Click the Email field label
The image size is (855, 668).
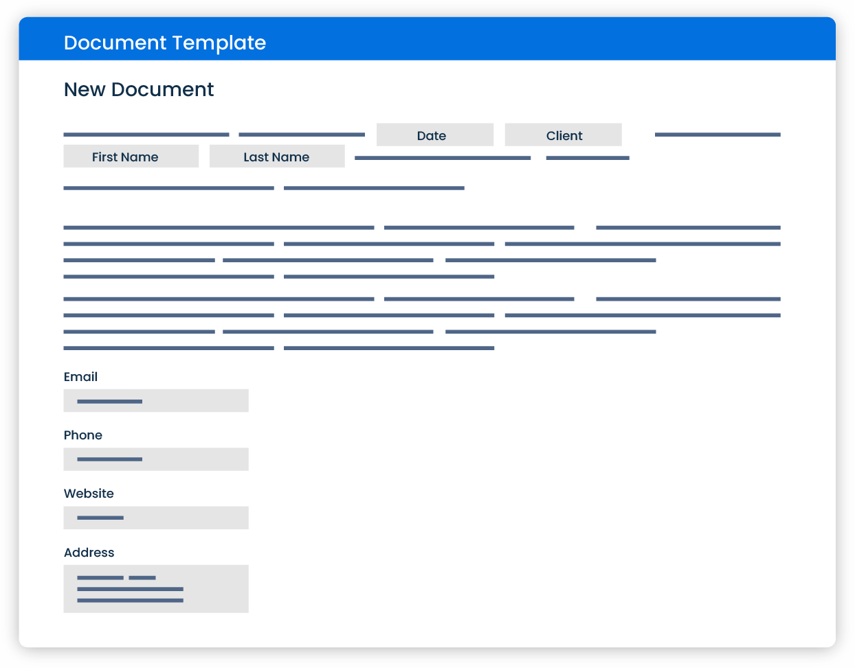pyautogui.click(x=80, y=377)
